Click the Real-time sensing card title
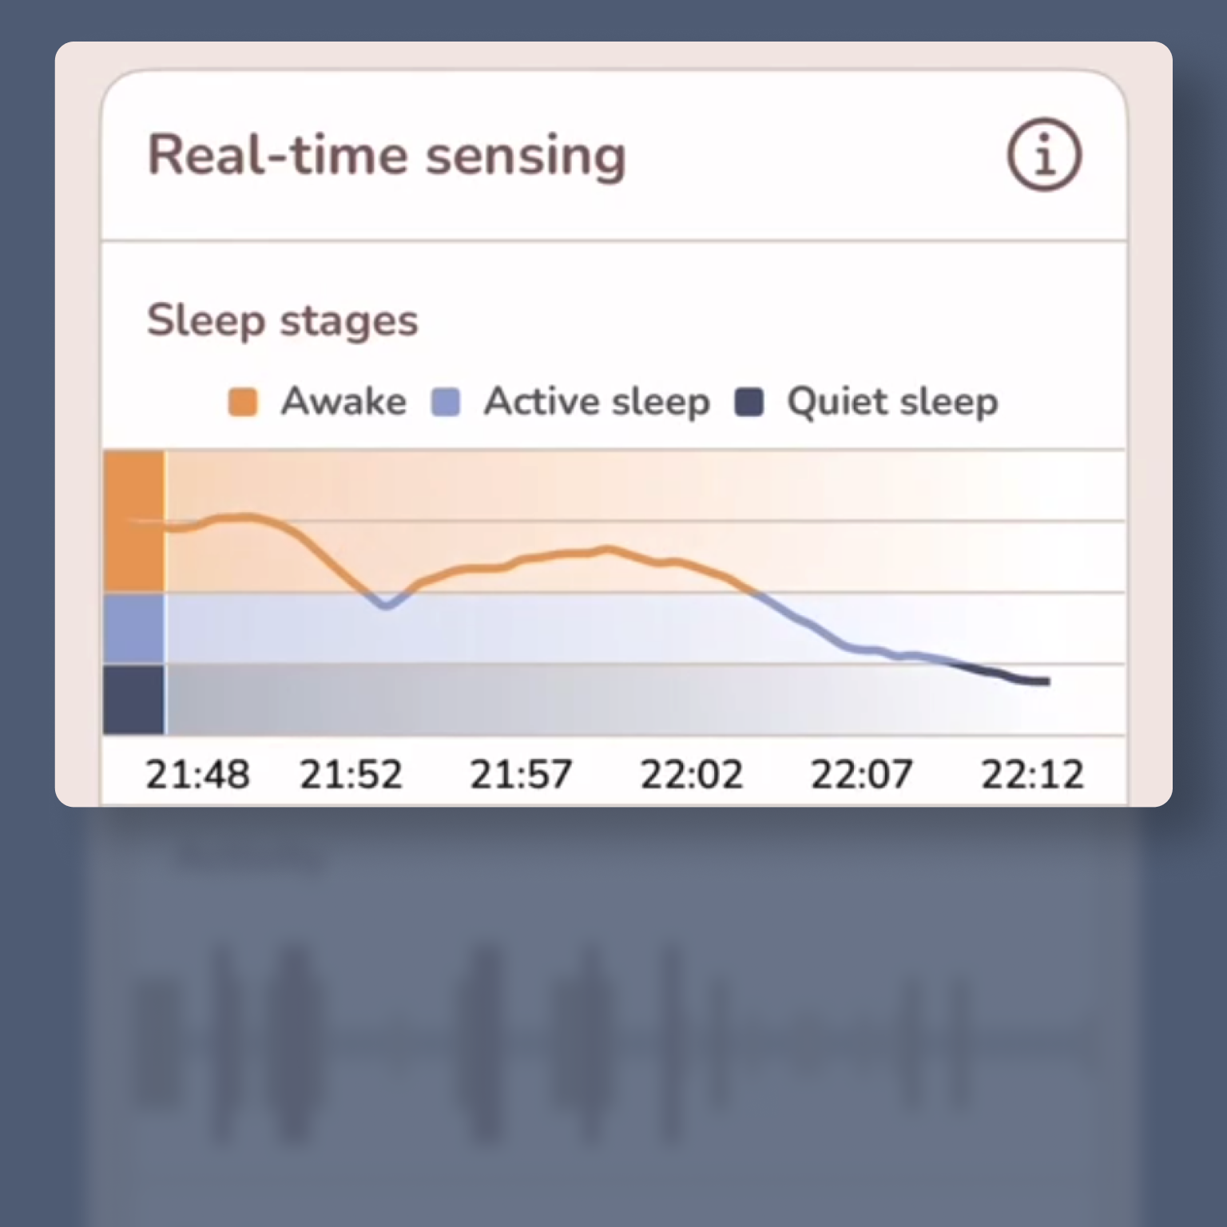The width and height of the screenshot is (1227, 1227). 387,155
